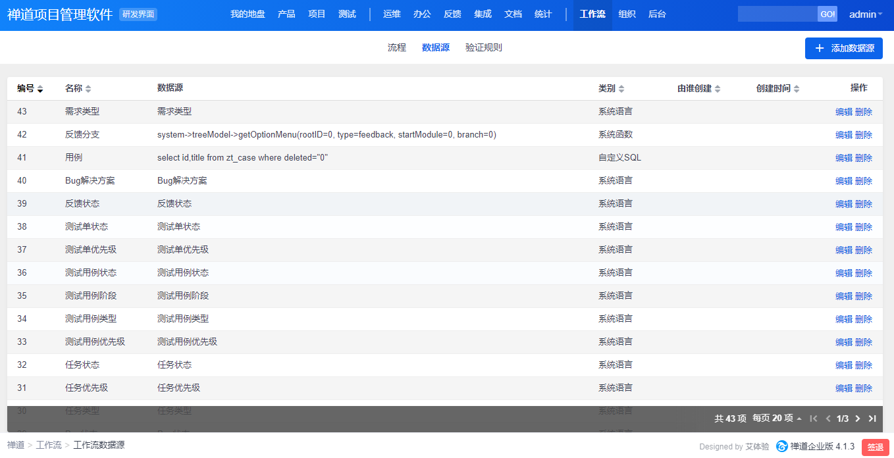The height and width of the screenshot is (458, 894).
Task: Open the admin user dropdown menu
Action: tap(866, 14)
